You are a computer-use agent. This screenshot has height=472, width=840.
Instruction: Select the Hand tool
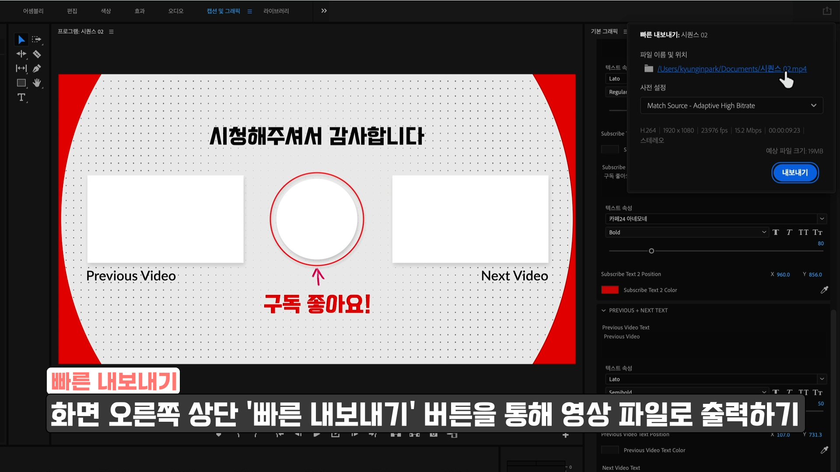pos(37,83)
